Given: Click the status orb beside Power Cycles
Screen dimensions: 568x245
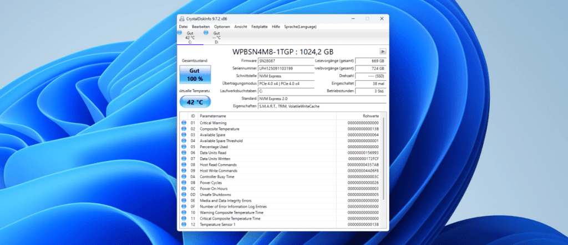Looking at the screenshot, I should 184,183.
